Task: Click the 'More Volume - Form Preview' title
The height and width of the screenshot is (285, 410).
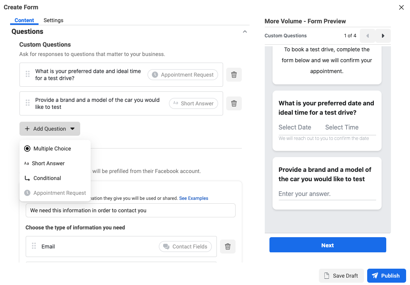Action: tap(305, 21)
